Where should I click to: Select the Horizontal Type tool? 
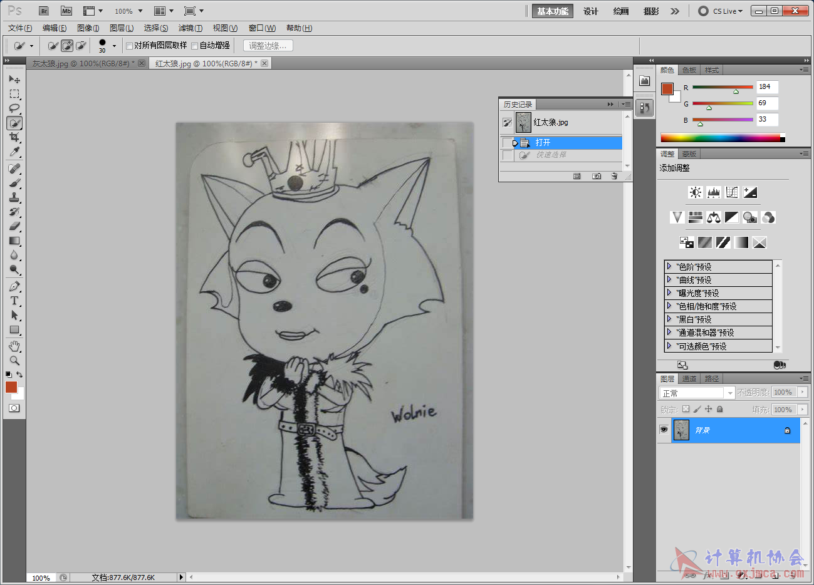click(14, 301)
